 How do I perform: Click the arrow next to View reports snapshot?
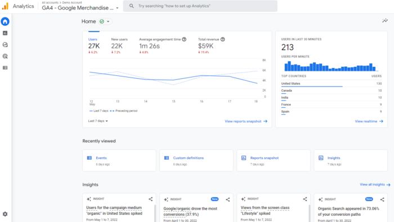(x=265, y=121)
